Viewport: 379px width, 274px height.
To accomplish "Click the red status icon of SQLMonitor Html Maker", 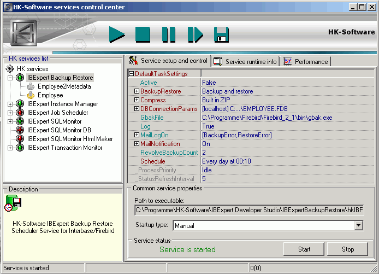I will (x=20, y=139).
